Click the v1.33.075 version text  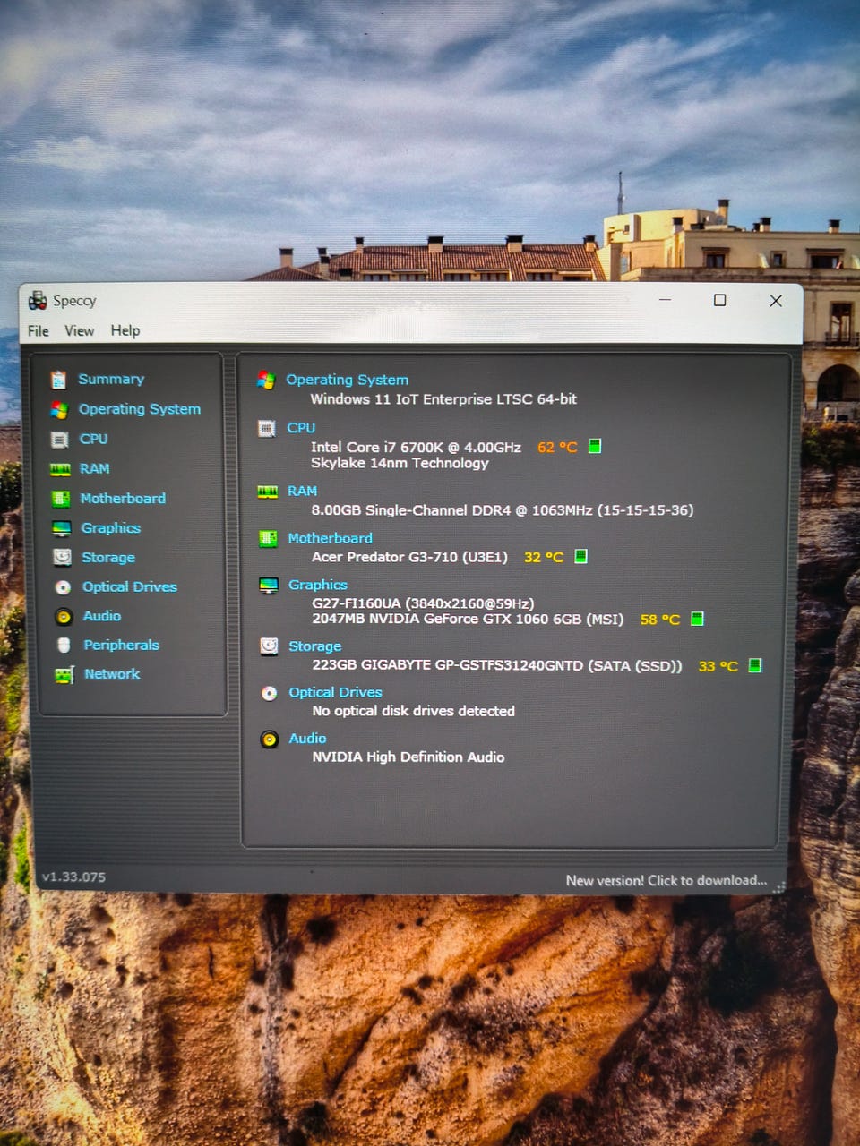tap(73, 877)
